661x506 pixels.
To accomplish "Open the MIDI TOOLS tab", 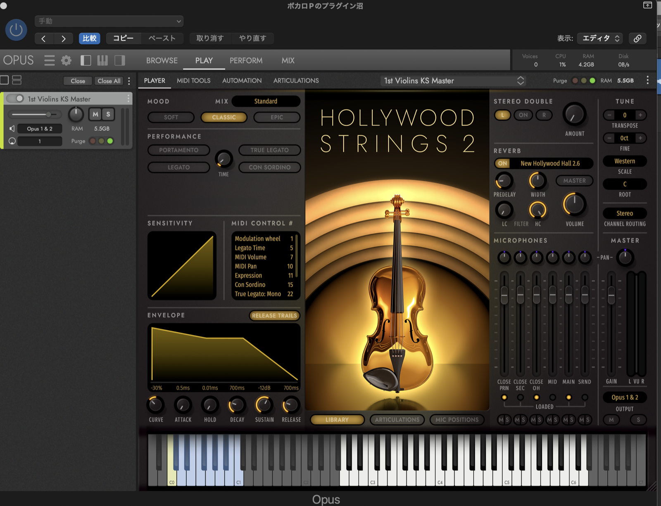I will 194,81.
